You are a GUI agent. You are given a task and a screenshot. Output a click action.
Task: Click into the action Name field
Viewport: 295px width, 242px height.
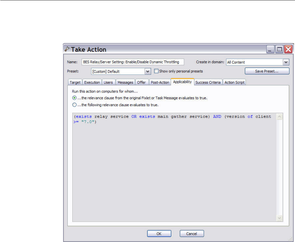click(133, 62)
